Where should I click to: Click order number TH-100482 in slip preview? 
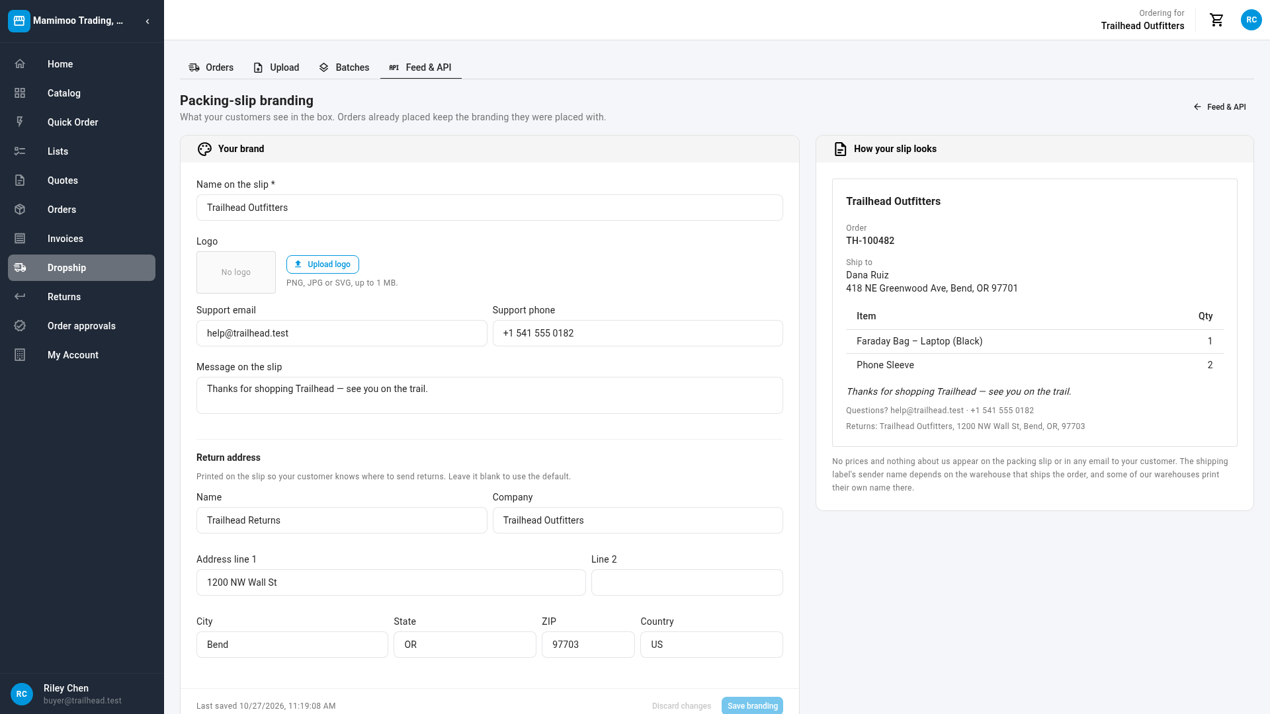870,241
